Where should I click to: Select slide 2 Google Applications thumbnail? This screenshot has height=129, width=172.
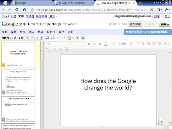point(18,82)
